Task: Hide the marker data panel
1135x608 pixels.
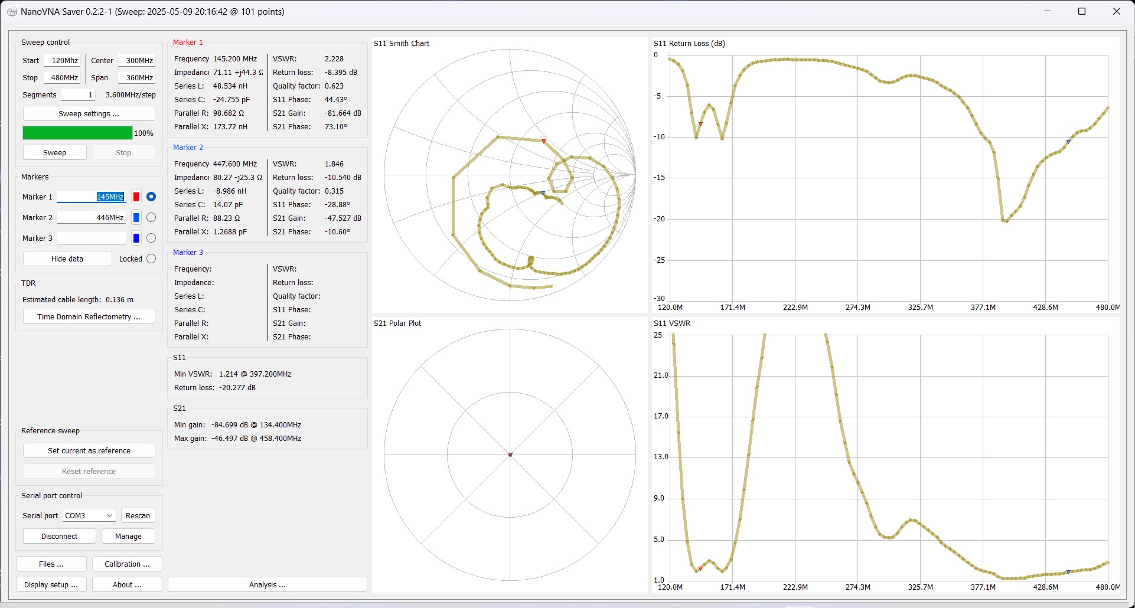Action: click(x=67, y=258)
